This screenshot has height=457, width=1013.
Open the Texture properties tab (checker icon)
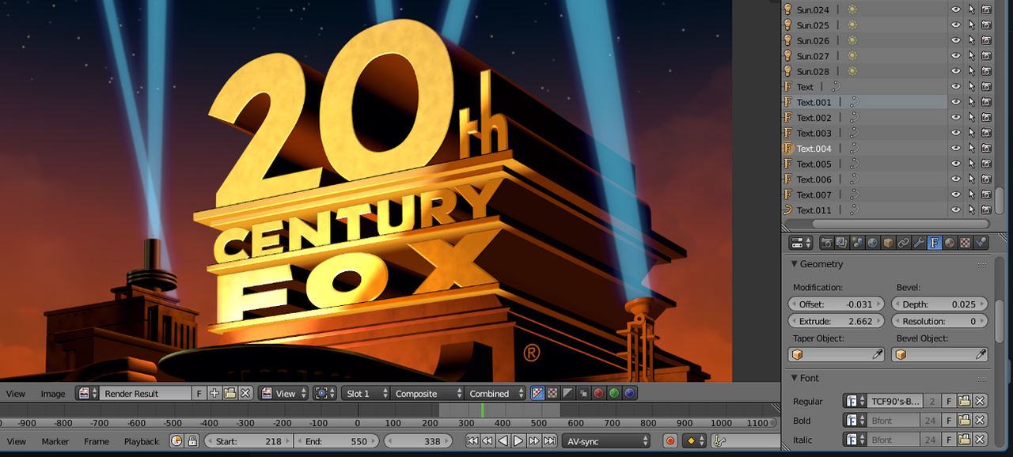click(965, 243)
